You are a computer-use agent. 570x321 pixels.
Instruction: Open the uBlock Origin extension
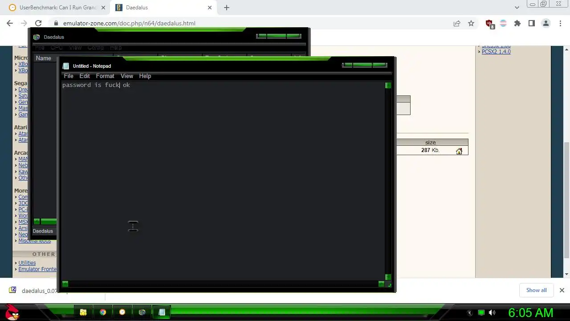pyautogui.click(x=489, y=24)
